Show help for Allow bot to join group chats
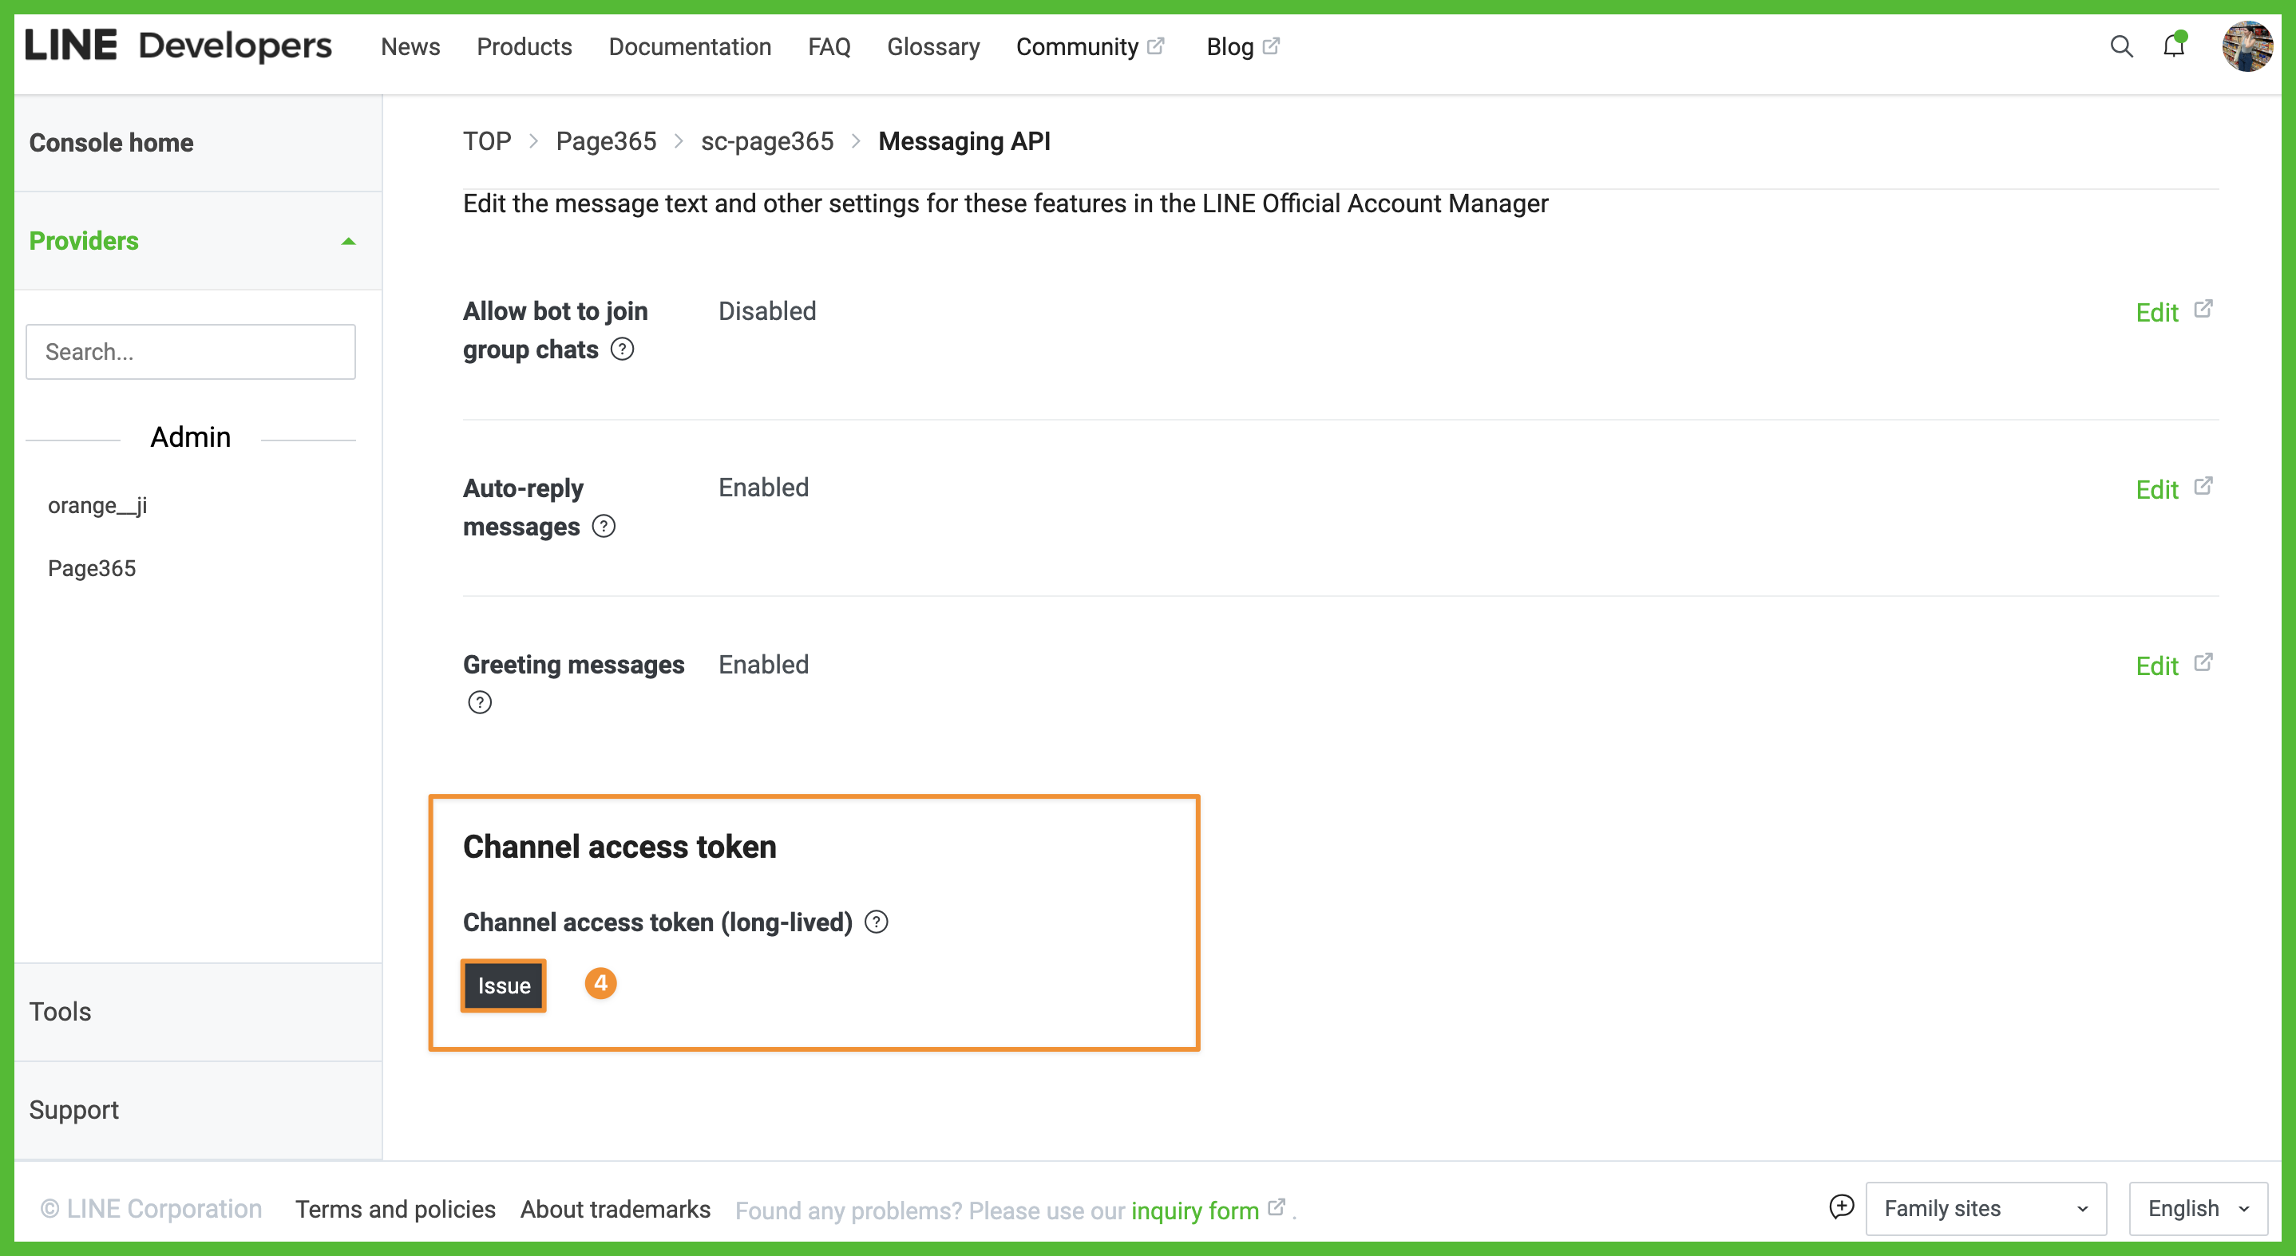The height and width of the screenshot is (1256, 2296). pyautogui.click(x=622, y=350)
